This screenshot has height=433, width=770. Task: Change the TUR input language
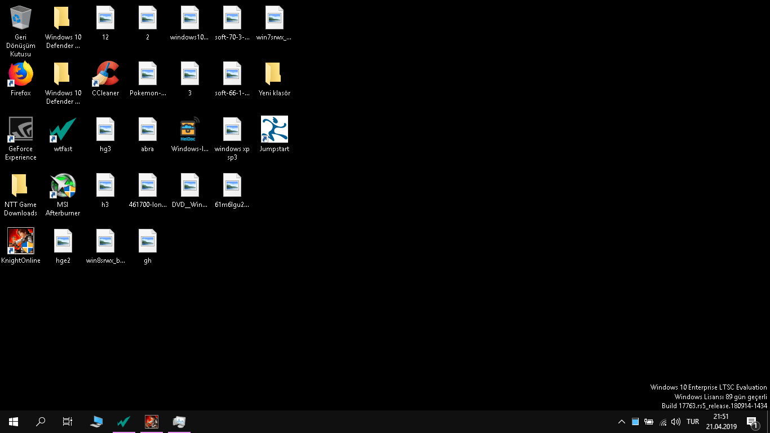pos(693,422)
